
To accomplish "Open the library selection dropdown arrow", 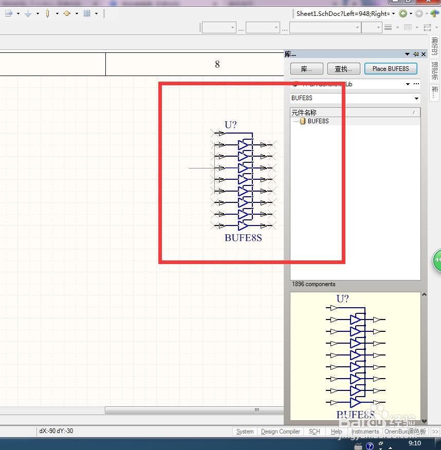I will click(408, 84).
